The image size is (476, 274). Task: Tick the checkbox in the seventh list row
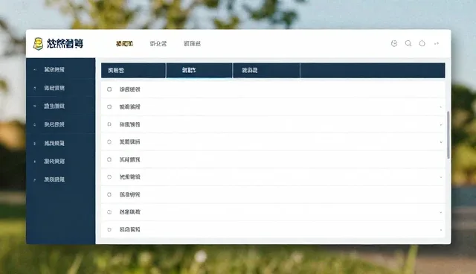click(x=109, y=194)
